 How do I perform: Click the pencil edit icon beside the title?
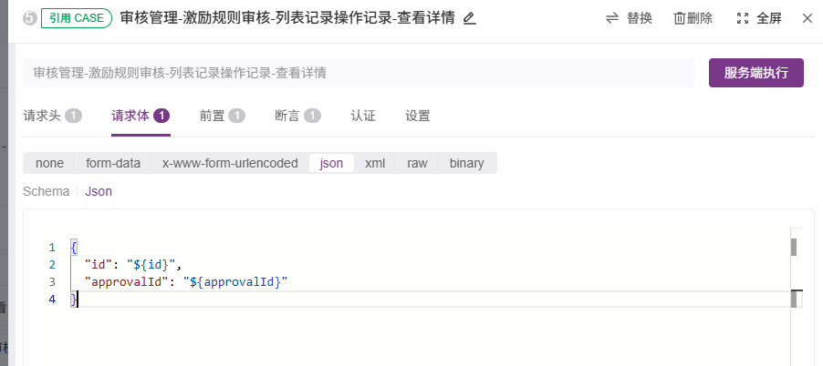coord(470,19)
